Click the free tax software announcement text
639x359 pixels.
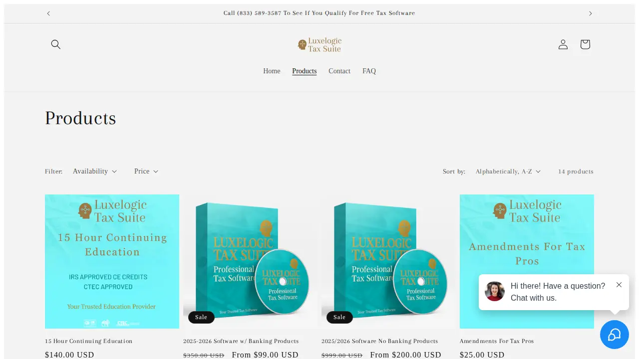[x=319, y=13]
